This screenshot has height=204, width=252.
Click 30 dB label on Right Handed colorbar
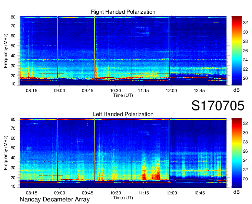coord(245,32)
